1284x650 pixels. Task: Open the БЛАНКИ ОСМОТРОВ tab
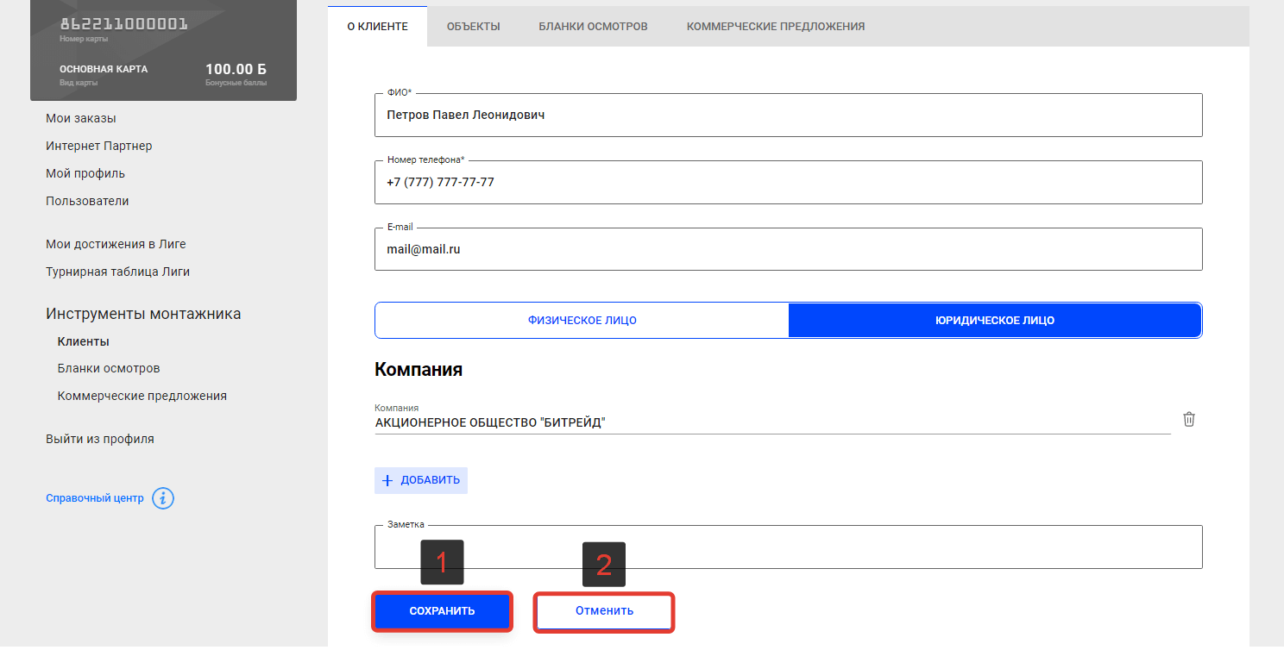click(x=593, y=27)
